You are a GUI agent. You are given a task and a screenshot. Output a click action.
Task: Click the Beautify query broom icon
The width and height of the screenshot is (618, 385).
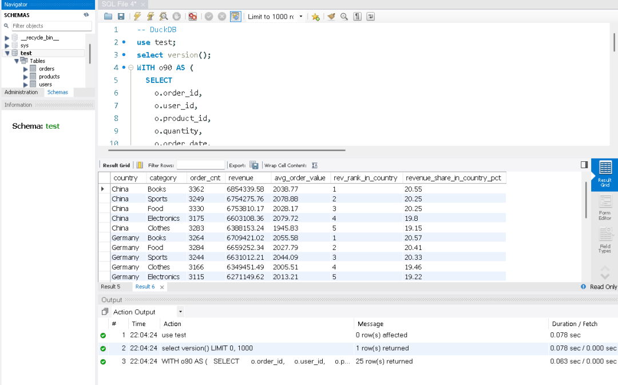click(331, 17)
